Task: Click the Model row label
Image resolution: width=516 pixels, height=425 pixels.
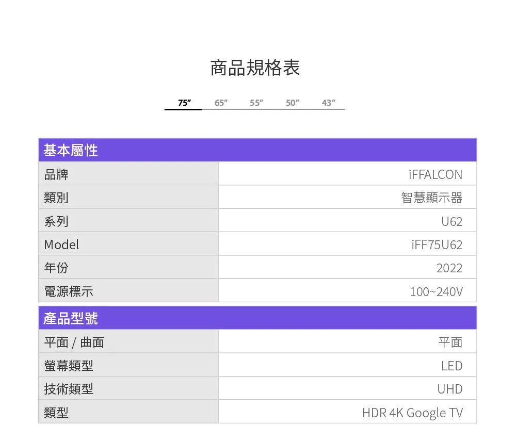Action: click(x=61, y=245)
